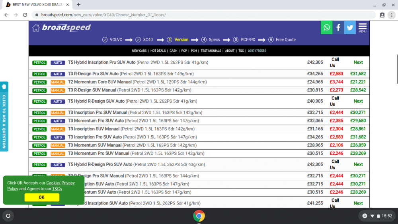Go back with browser back arrow
This screenshot has width=398, height=224.
(6, 15)
